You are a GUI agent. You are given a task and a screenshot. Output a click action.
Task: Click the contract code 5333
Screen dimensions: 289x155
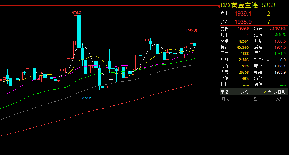(268, 5)
